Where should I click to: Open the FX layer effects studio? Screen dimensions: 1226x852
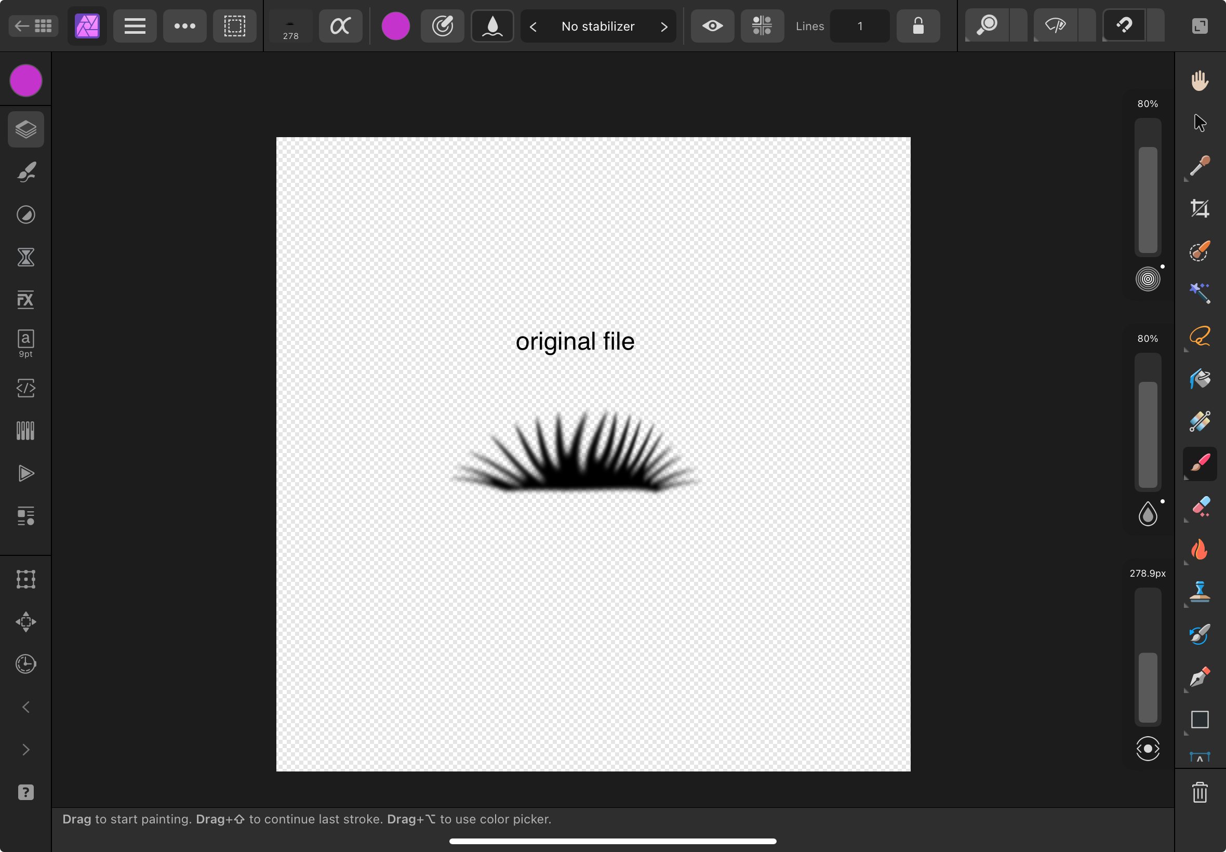[25, 300]
